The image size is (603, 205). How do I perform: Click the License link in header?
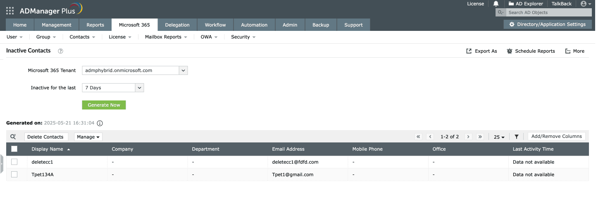(x=475, y=4)
